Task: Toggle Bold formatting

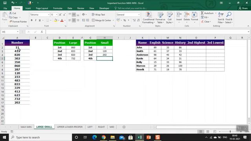Action: pyautogui.click(x=31, y=20)
